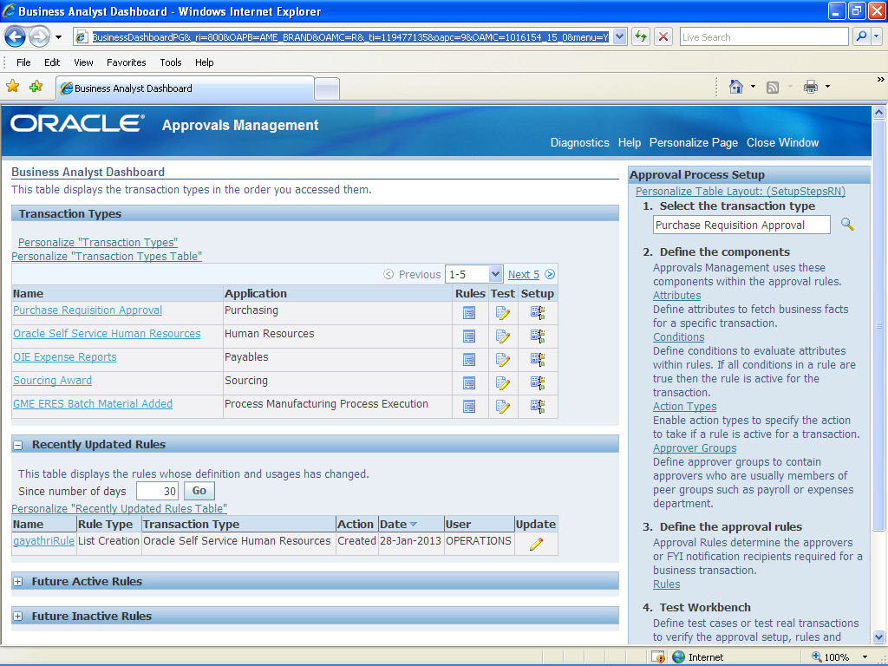Open the Favorites menu

(x=127, y=62)
